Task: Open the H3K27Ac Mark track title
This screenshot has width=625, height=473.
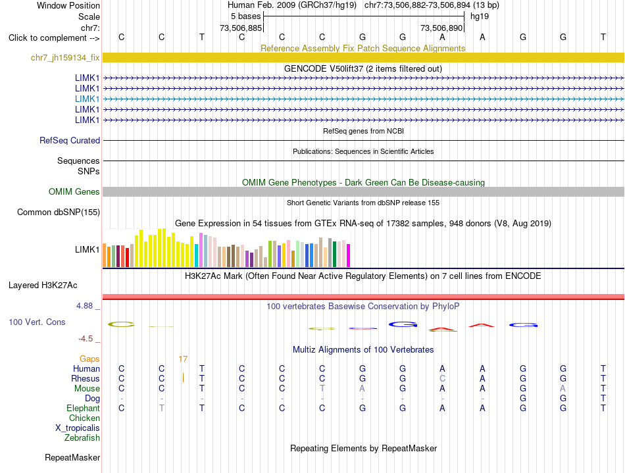Action: tap(362, 276)
